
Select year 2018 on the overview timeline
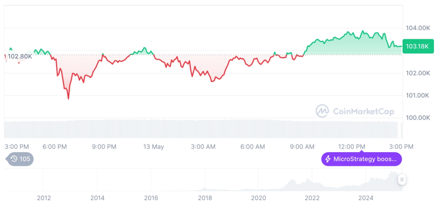(x=205, y=198)
